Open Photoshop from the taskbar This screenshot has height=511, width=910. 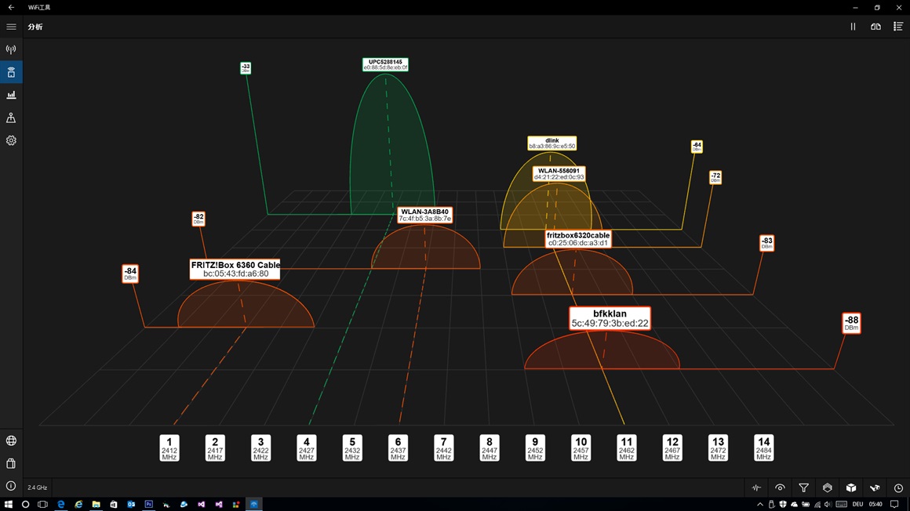coord(148,504)
